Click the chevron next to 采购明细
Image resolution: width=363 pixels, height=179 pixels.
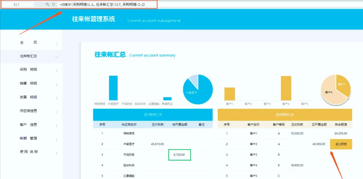(57, 71)
